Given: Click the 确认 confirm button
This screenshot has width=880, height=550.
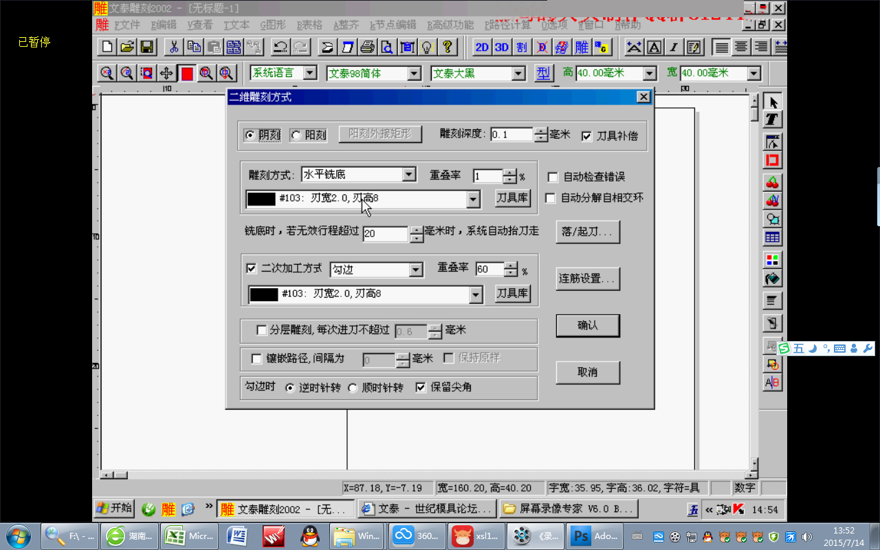Looking at the screenshot, I should [x=588, y=325].
